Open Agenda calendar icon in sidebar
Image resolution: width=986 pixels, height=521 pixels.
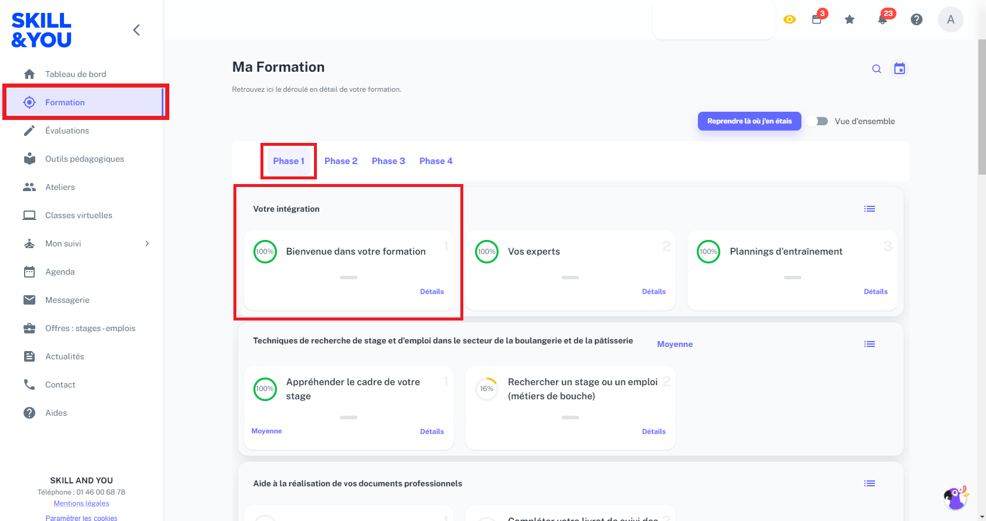[x=29, y=272]
